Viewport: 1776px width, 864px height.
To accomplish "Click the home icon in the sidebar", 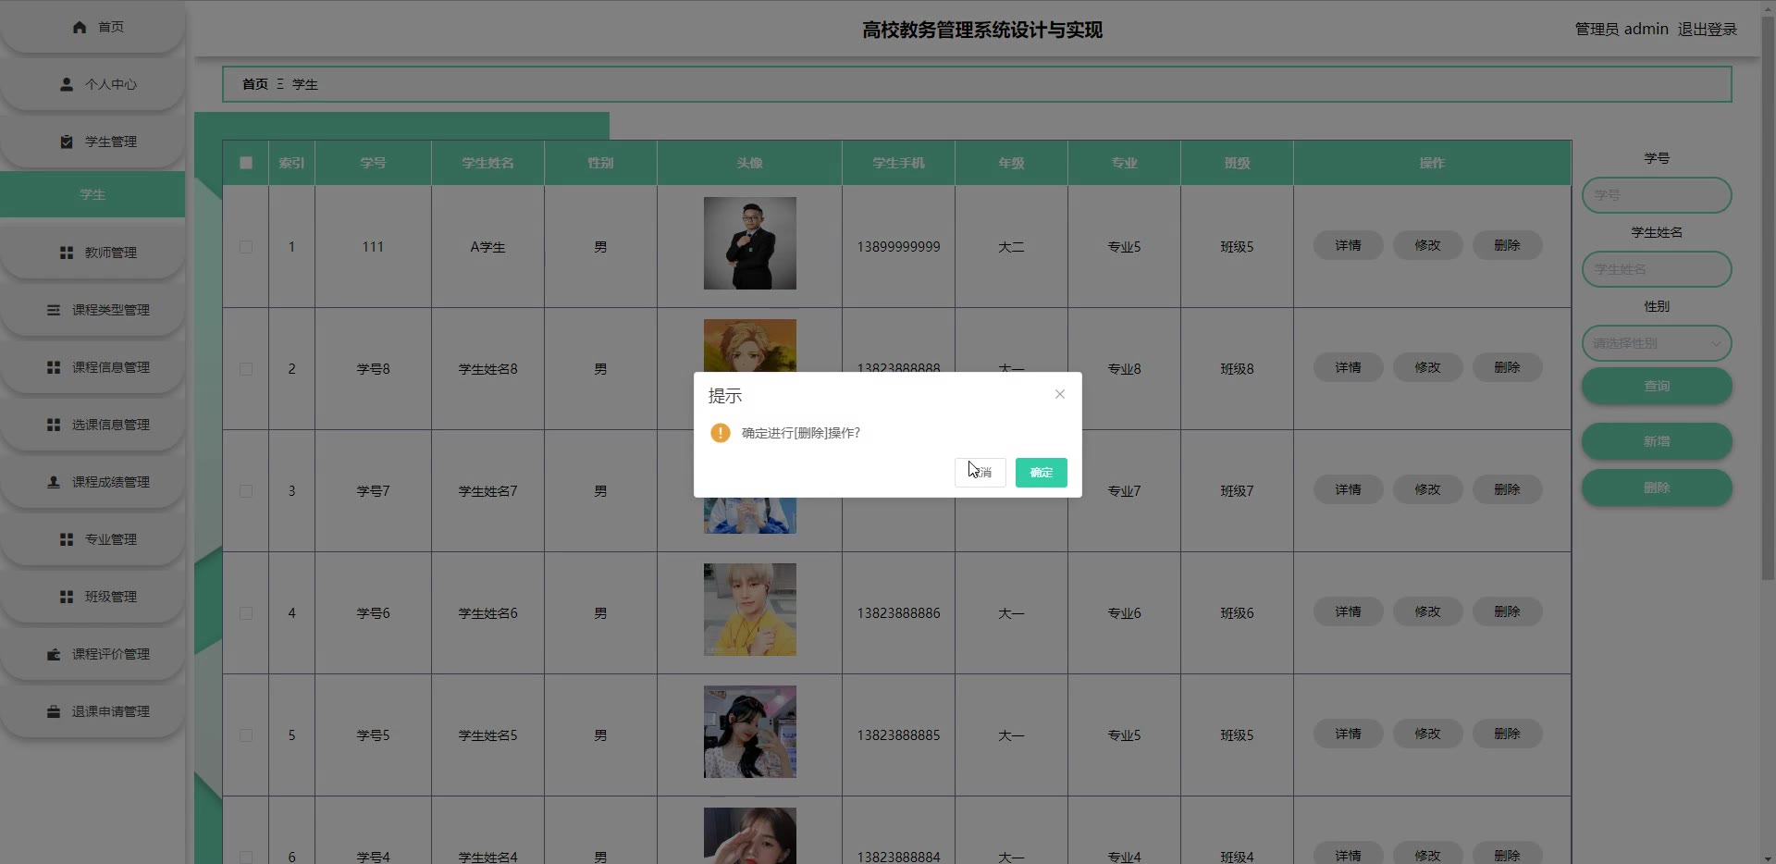I will pyautogui.click(x=80, y=28).
